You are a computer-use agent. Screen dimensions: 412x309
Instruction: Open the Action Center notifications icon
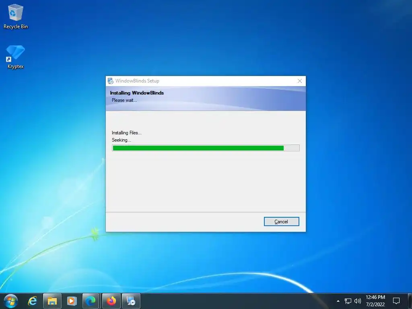point(396,301)
